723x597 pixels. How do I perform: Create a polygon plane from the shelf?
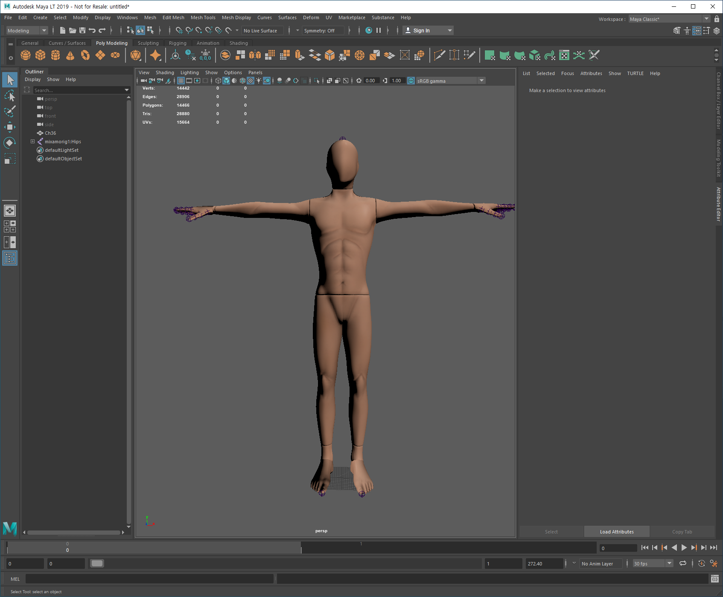point(100,55)
